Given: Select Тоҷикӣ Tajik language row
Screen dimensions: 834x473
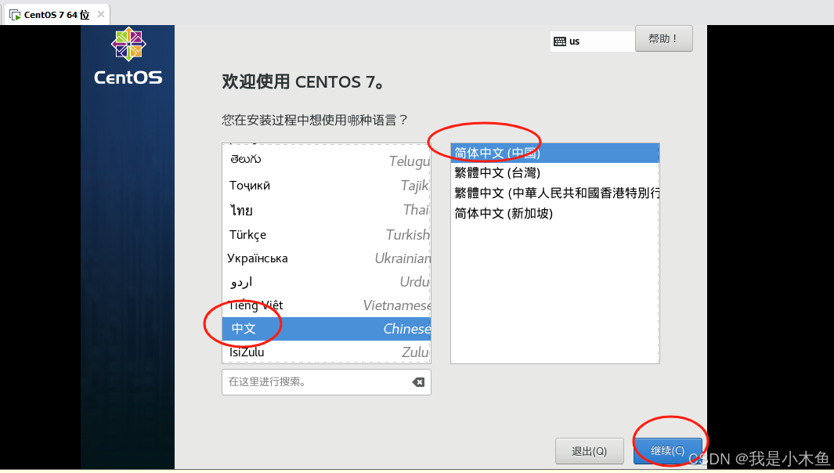Looking at the screenshot, I should click(x=327, y=185).
